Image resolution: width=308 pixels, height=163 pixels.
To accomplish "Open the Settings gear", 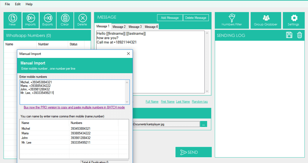I will [x=293, y=20].
